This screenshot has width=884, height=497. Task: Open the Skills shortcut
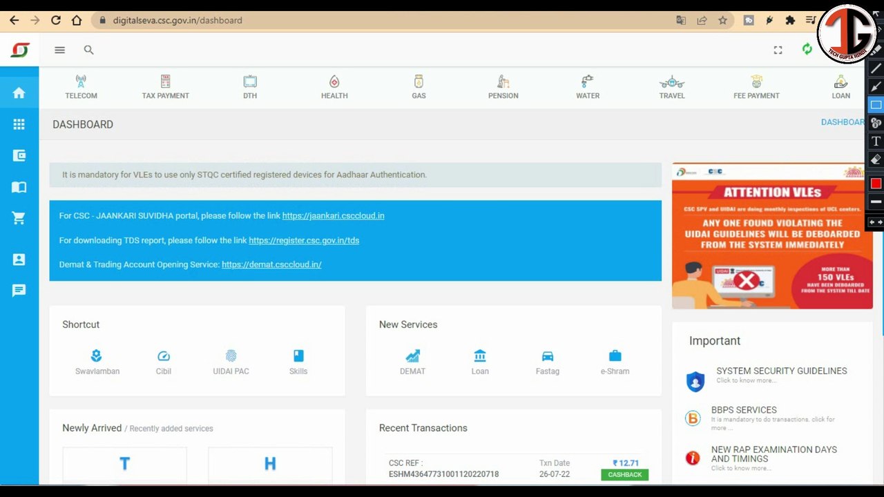tap(298, 362)
